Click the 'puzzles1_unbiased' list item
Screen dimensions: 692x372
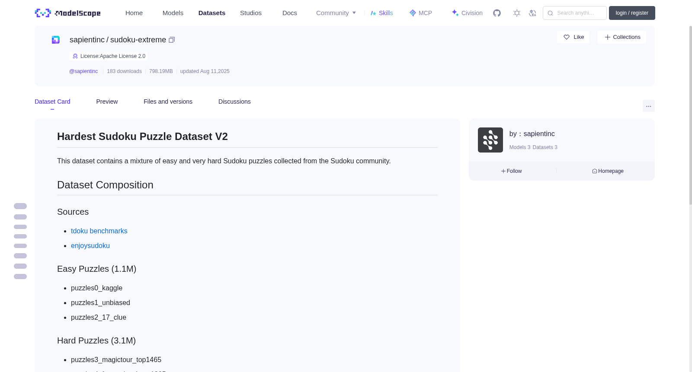point(100,303)
